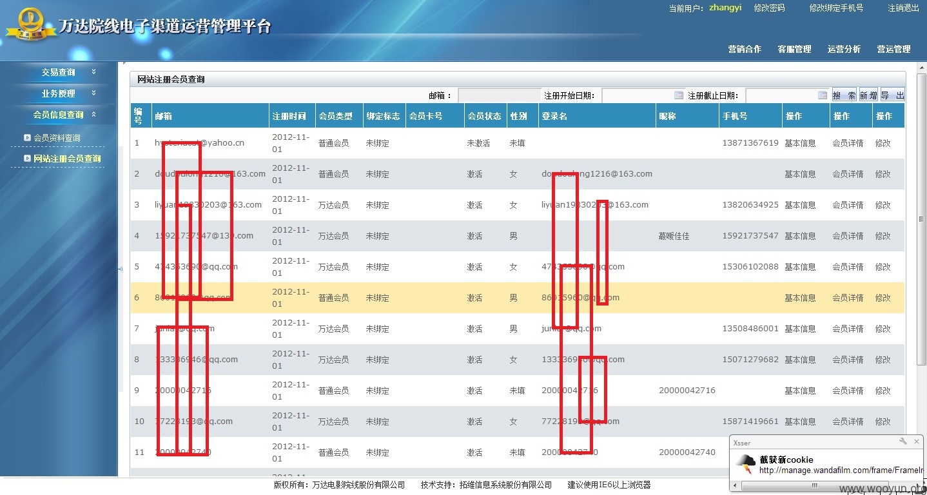Click the Xsser popup horizontal scrollbar thumb

(x=814, y=487)
